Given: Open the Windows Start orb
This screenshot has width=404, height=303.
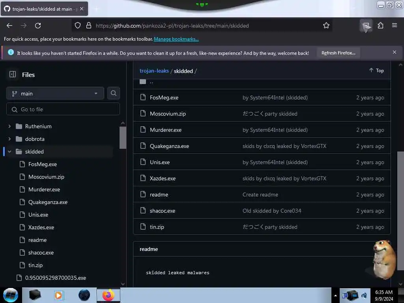Looking at the screenshot, I should 11,295.
